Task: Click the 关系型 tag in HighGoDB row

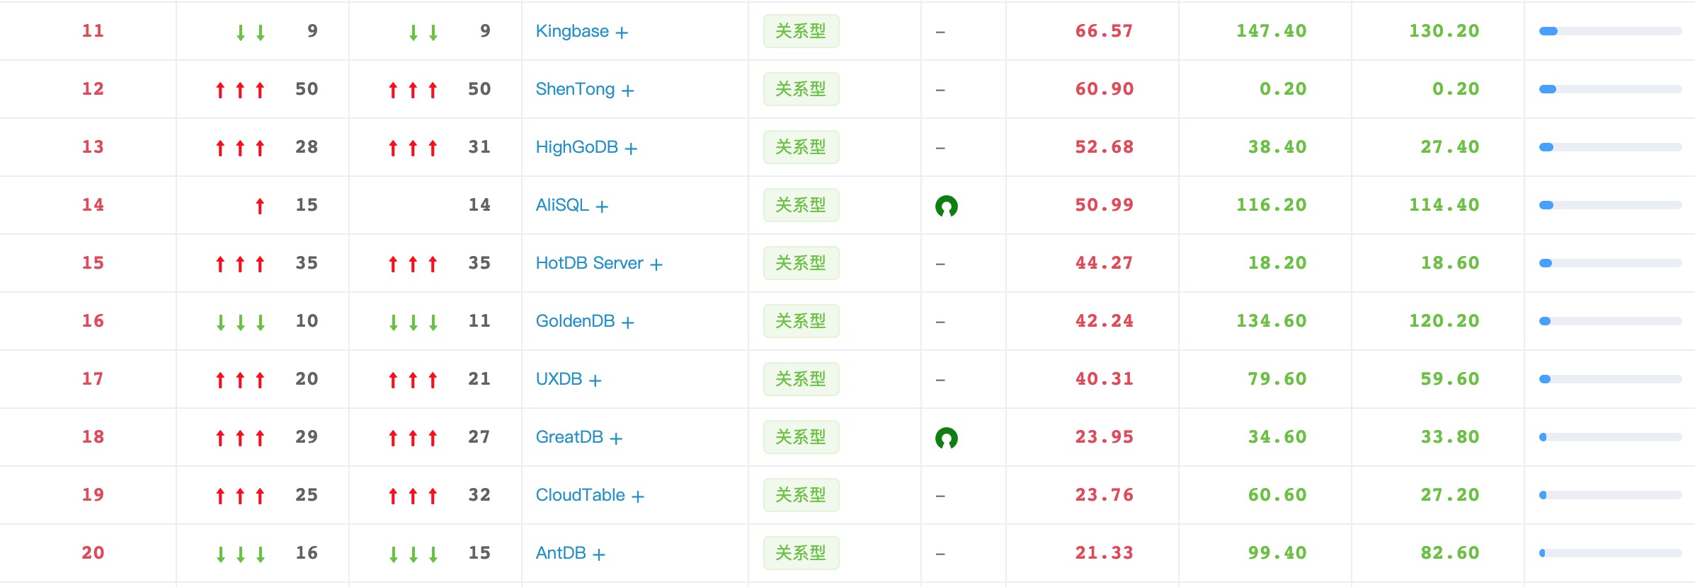Action: (801, 147)
